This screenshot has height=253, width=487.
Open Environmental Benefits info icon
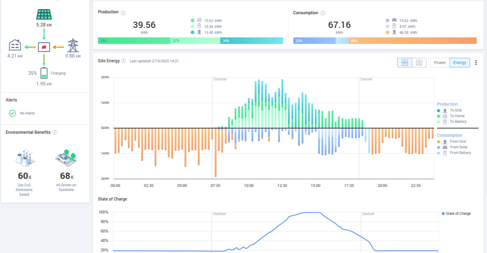[x=55, y=132]
